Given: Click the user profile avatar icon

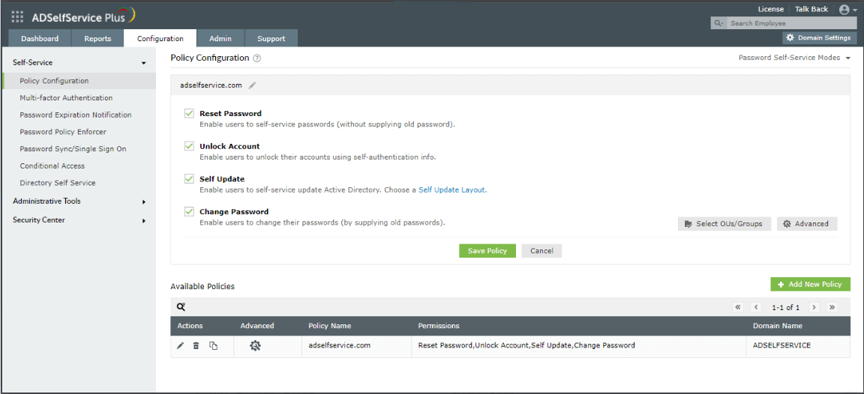Looking at the screenshot, I should [844, 10].
